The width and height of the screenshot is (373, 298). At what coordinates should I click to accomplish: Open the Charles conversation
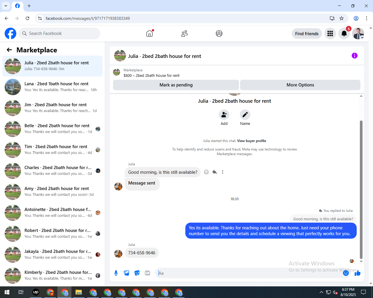tap(52, 171)
